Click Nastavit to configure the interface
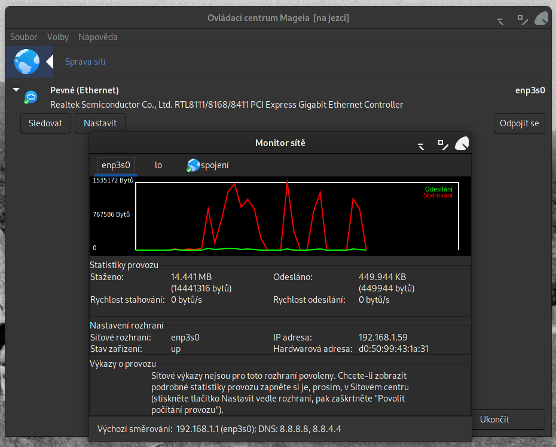Image resolution: width=556 pixels, height=447 pixels. 100,123
